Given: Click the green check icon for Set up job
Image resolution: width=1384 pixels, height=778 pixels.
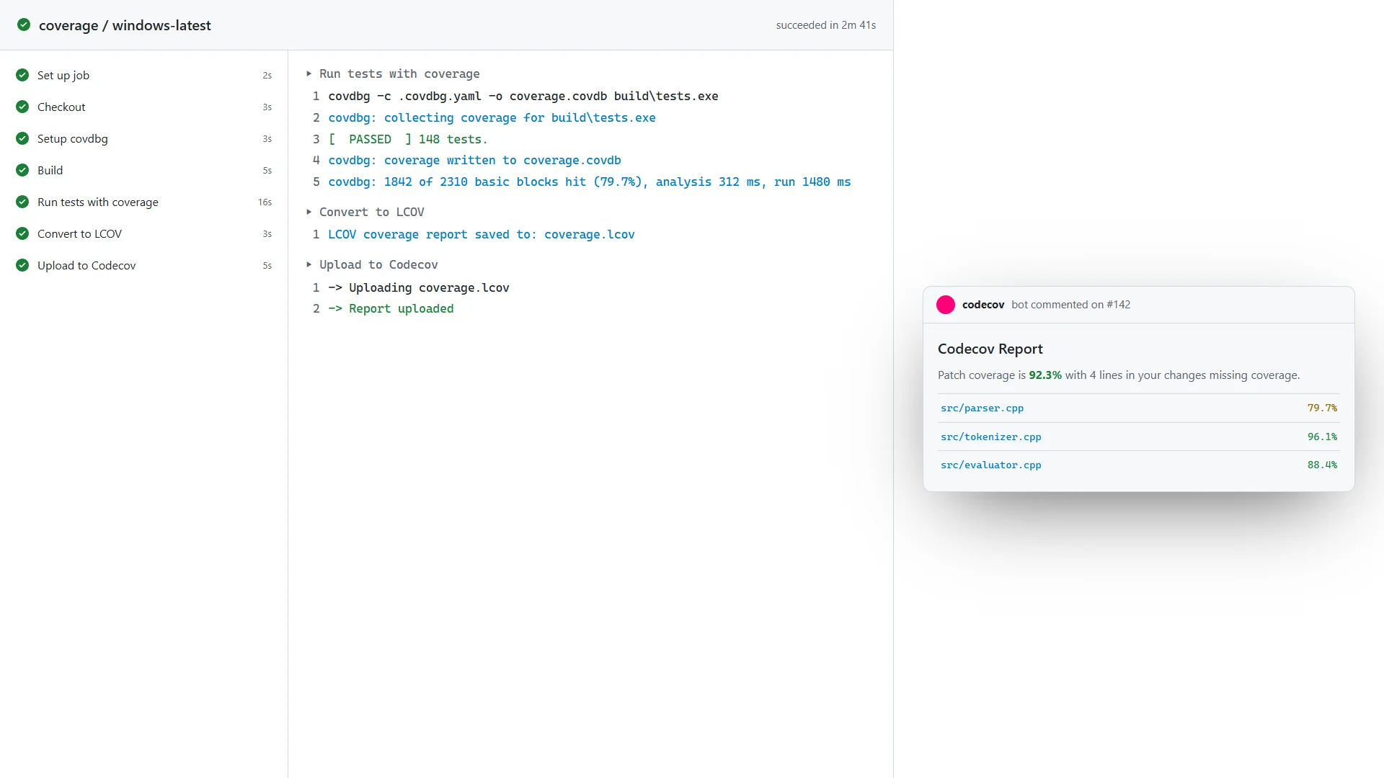Looking at the screenshot, I should click(22, 75).
